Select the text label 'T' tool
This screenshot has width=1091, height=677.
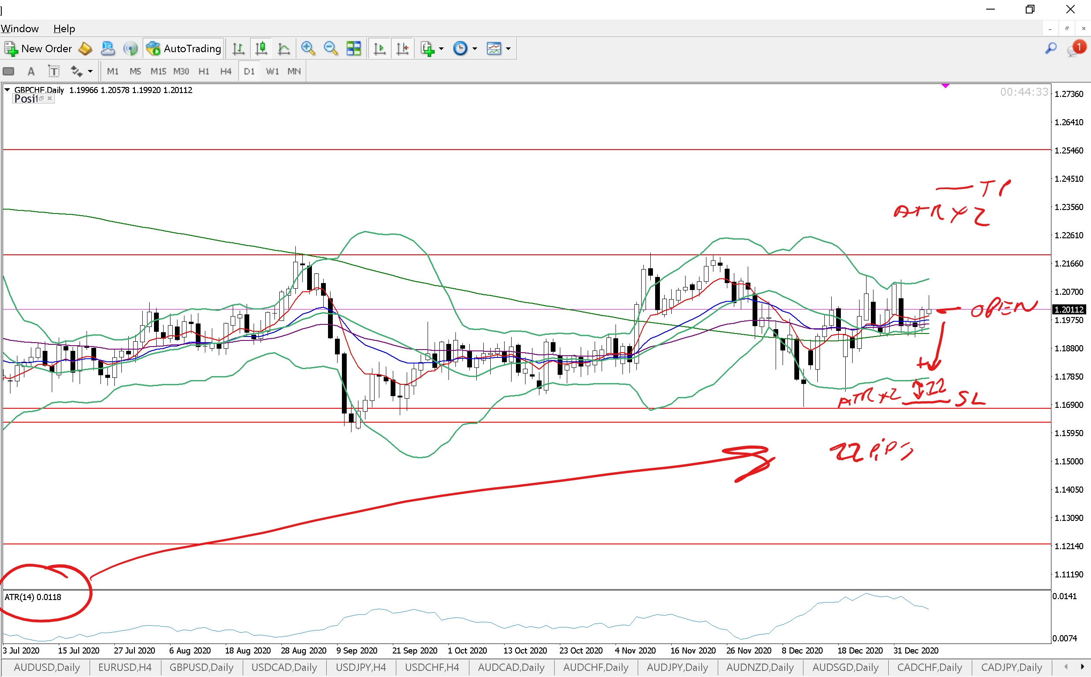point(54,71)
